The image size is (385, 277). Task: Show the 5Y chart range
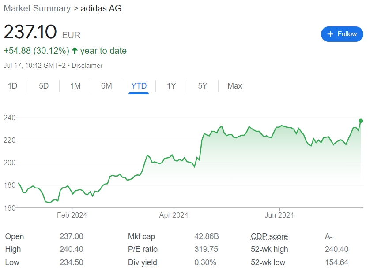[203, 86]
